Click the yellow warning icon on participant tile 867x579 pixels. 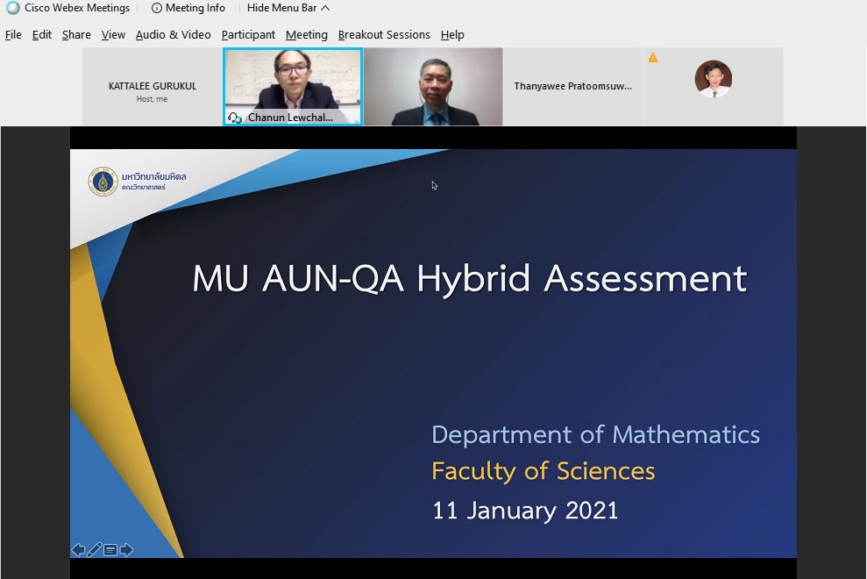[x=653, y=58]
